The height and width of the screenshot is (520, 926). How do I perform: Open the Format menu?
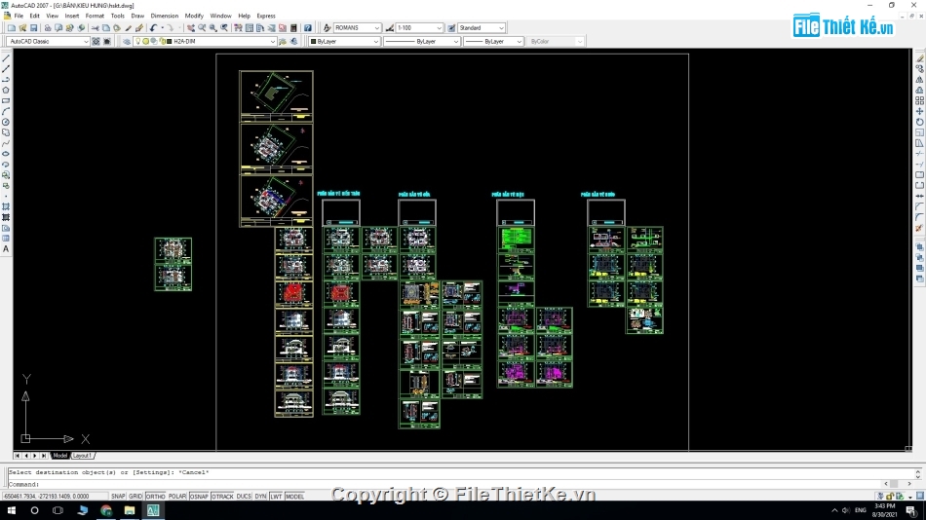click(x=95, y=16)
